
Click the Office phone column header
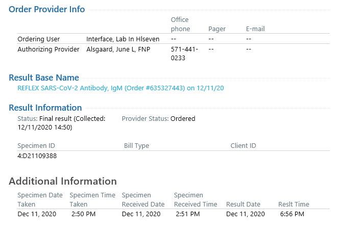click(180, 24)
